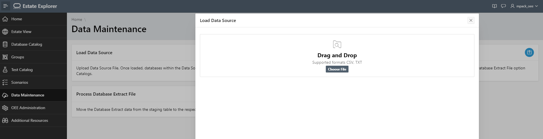543x139 pixels.
Task: Click the Home breadcrumb link
Action: [77, 19]
